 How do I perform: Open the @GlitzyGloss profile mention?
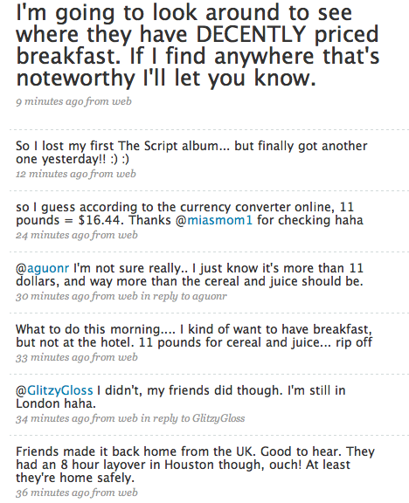click(54, 390)
